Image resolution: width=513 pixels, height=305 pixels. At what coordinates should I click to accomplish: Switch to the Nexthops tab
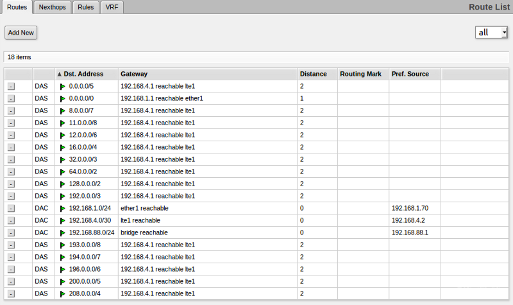click(x=53, y=7)
